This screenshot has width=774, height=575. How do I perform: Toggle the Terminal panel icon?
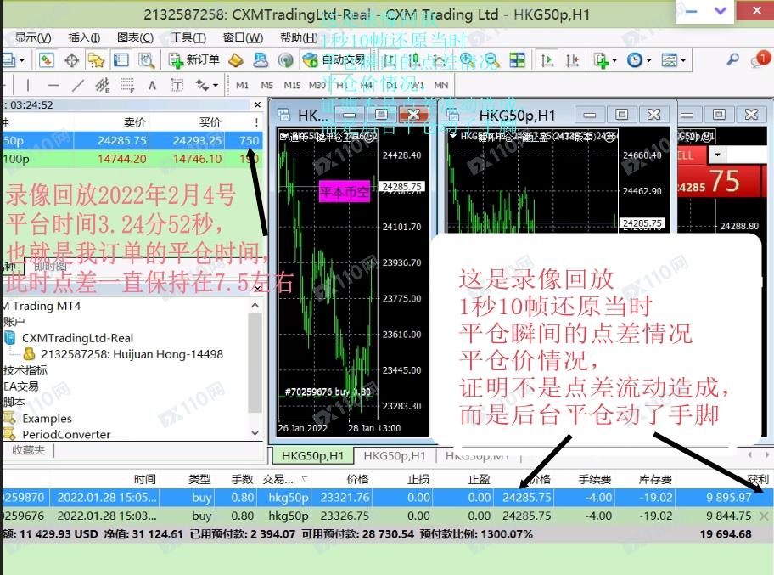(121, 60)
